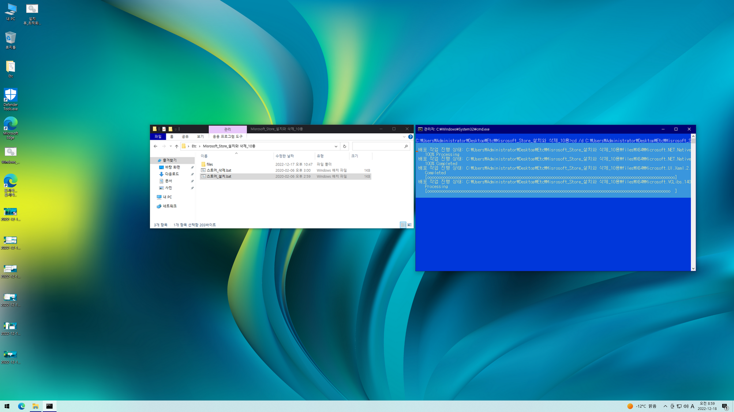This screenshot has height=412, width=734.
Task: Open the volume icon in system tray
Action: (686, 406)
